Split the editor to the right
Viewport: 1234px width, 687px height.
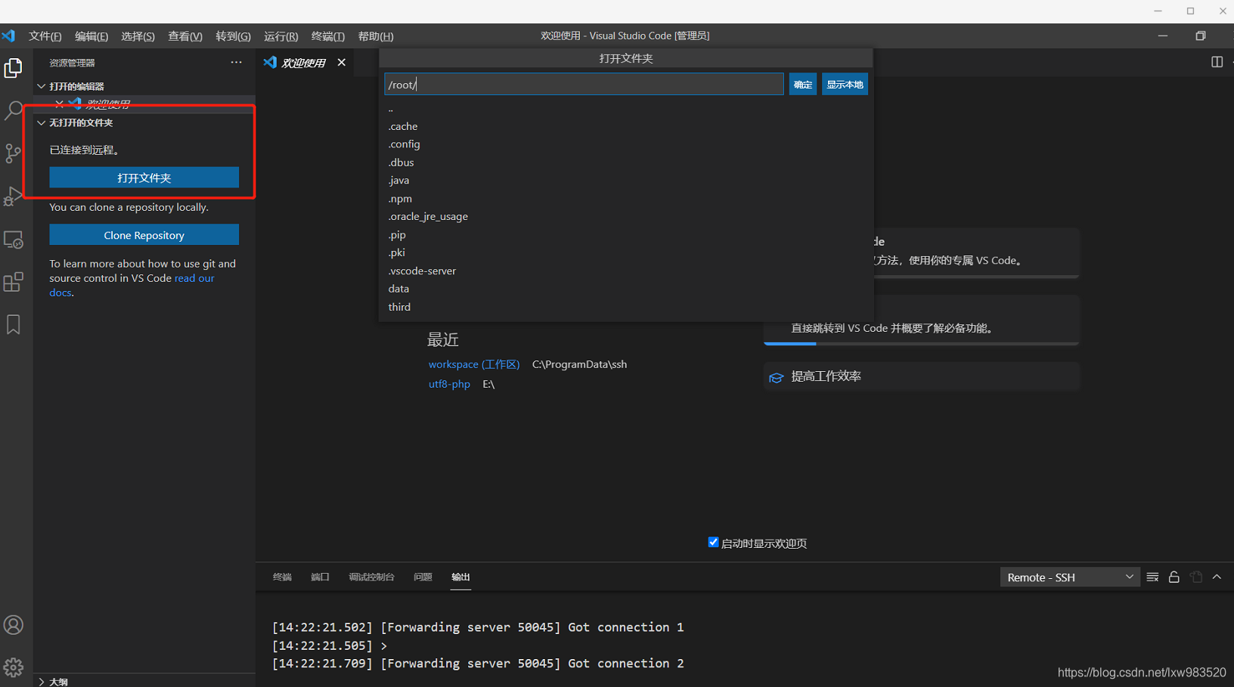coord(1217,62)
